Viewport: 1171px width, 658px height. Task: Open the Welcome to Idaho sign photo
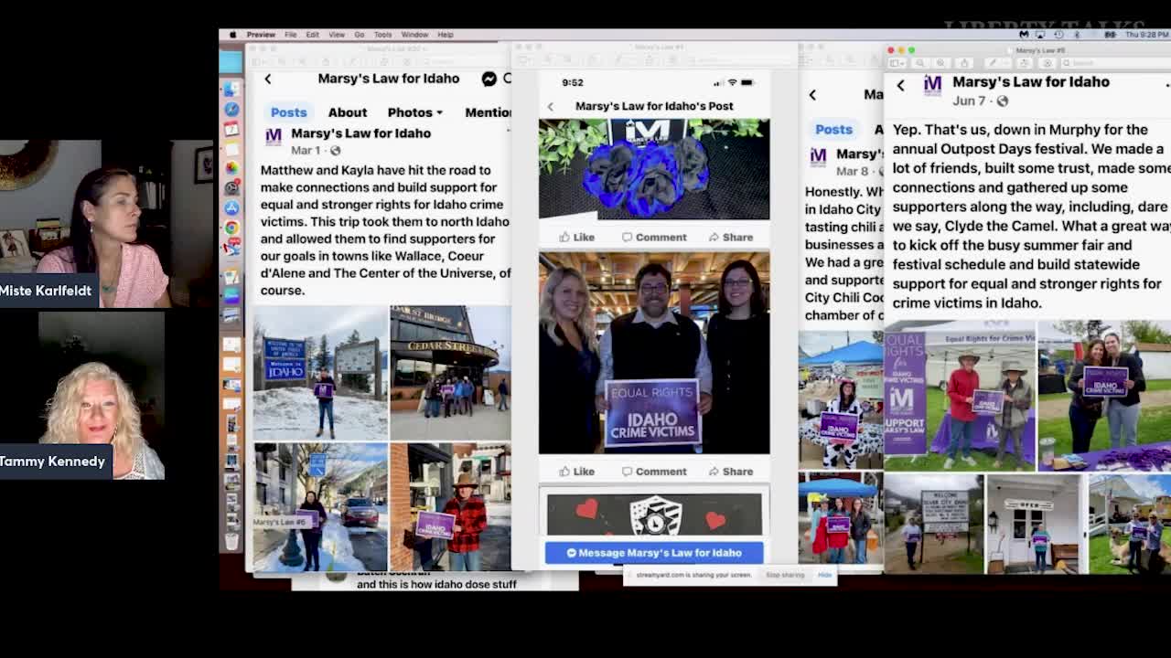point(320,373)
